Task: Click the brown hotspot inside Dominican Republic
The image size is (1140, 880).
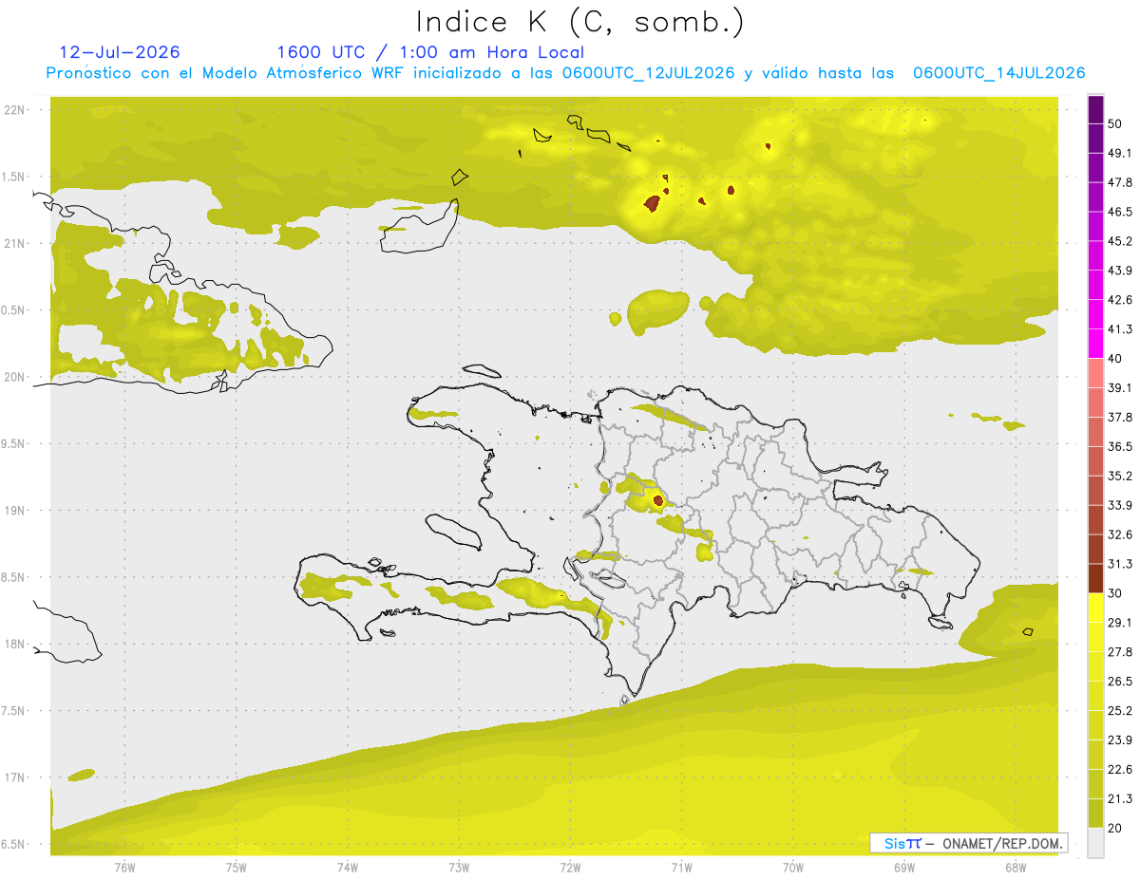Action: pyautogui.click(x=658, y=499)
